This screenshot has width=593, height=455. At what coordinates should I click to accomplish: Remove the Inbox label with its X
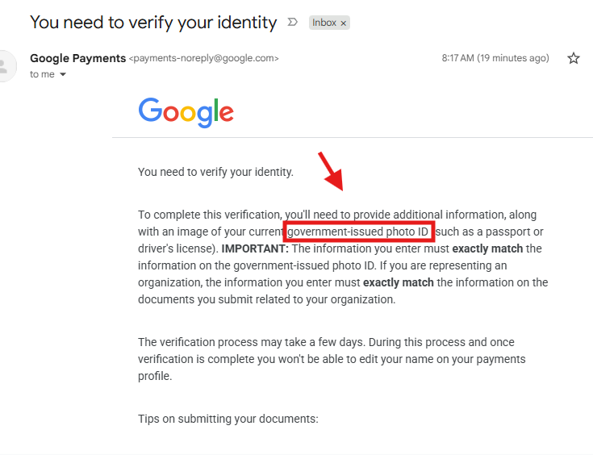344,23
